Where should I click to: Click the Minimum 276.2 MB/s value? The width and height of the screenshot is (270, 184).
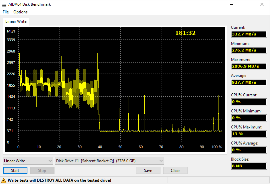(x=249, y=50)
